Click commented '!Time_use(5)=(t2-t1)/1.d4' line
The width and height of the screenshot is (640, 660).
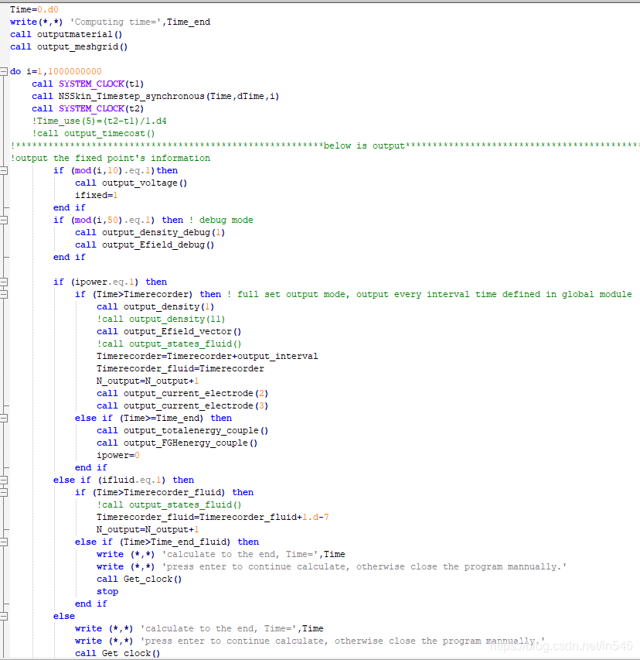coord(99,121)
